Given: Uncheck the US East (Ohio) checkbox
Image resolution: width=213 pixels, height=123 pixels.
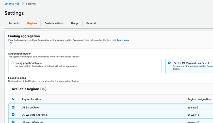Looking at the screenshot, I should pyautogui.click(x=13, y=107).
